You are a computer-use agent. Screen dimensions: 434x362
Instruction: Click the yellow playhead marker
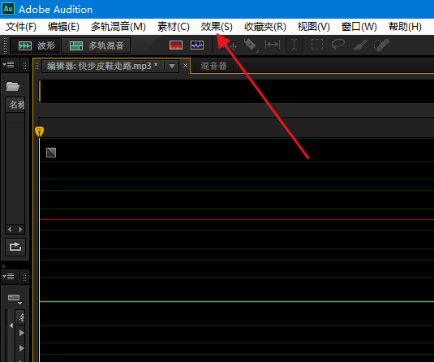click(x=40, y=131)
